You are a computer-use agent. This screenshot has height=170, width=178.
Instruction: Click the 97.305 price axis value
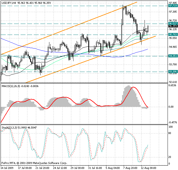coord(173,12)
